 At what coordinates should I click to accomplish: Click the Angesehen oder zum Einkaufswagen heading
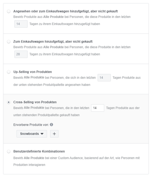point(66,11)
